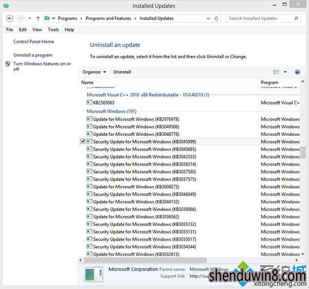Open Uninstall a program link

33,55
